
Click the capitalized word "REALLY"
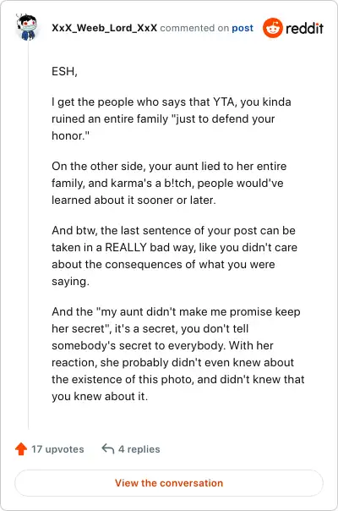126,247
